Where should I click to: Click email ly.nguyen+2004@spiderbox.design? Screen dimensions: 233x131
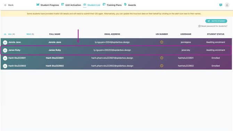(x=112, y=42)
